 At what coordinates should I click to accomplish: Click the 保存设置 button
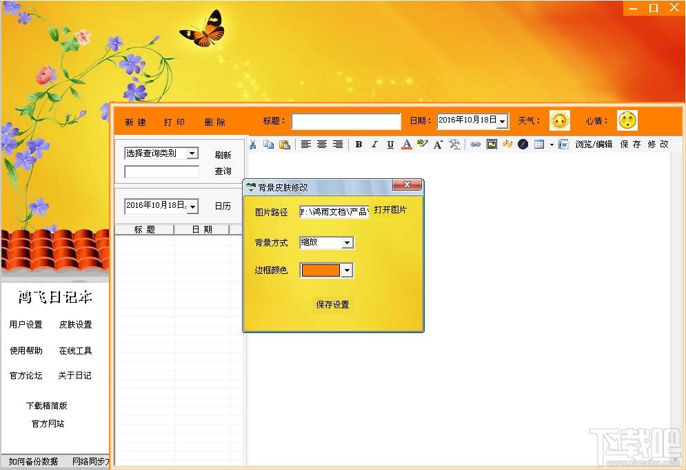click(332, 304)
